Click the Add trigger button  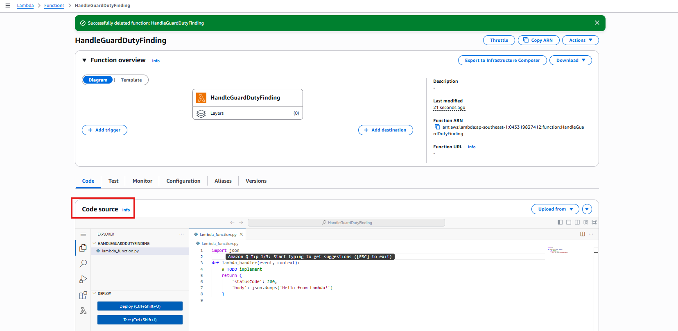pos(104,130)
